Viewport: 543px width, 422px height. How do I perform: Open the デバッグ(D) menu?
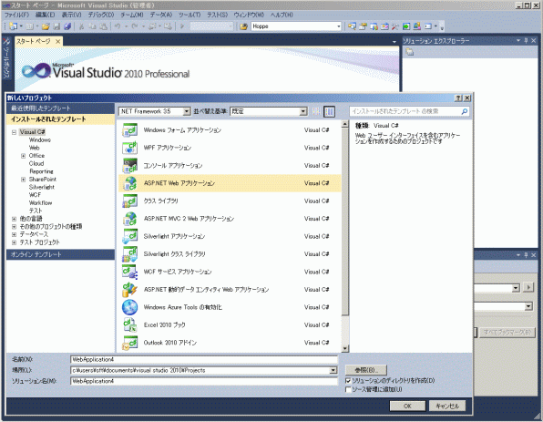point(101,15)
